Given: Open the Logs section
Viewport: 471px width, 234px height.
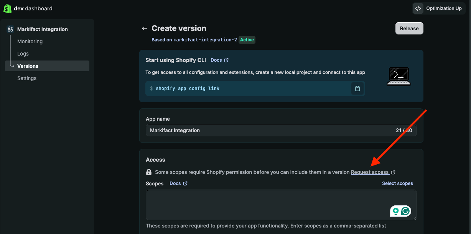Looking at the screenshot, I should pyautogui.click(x=23, y=54).
